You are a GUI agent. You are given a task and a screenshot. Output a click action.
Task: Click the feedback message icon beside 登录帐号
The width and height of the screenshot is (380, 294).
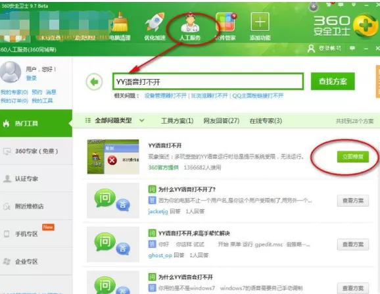[352, 48]
